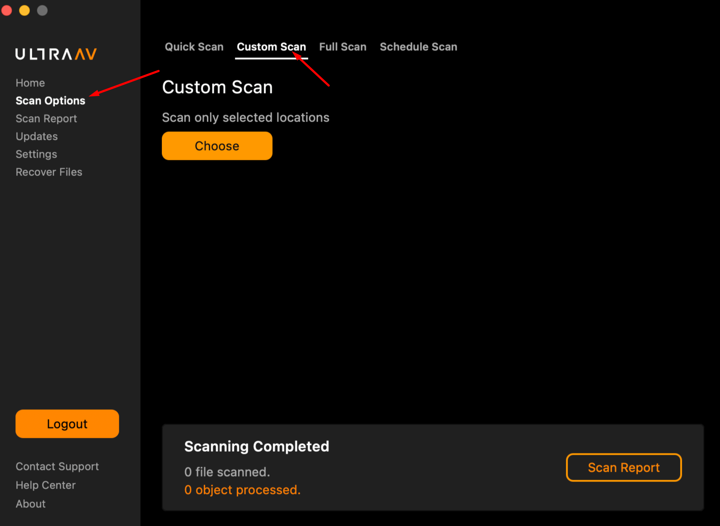Open Scan Report from the sidebar
This screenshot has height=526, width=720.
point(46,118)
